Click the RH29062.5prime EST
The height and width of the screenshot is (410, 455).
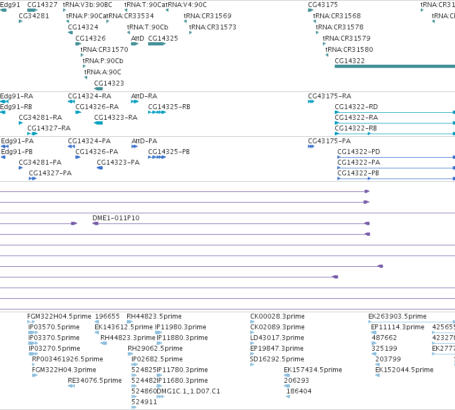(x=130, y=354)
